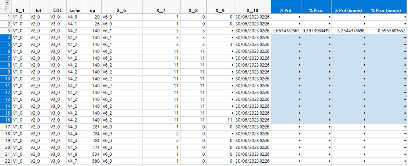This screenshot has width=408, height=166.
Task: Click op cell 20 in row 1
Action: (92, 17)
